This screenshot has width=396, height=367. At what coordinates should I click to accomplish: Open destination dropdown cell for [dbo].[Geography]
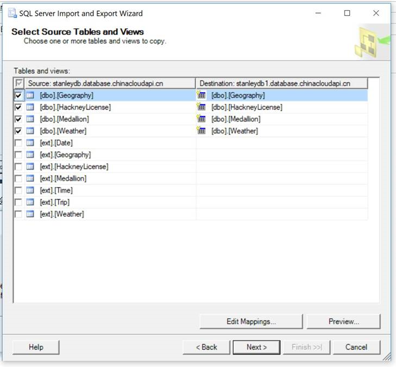click(281, 95)
